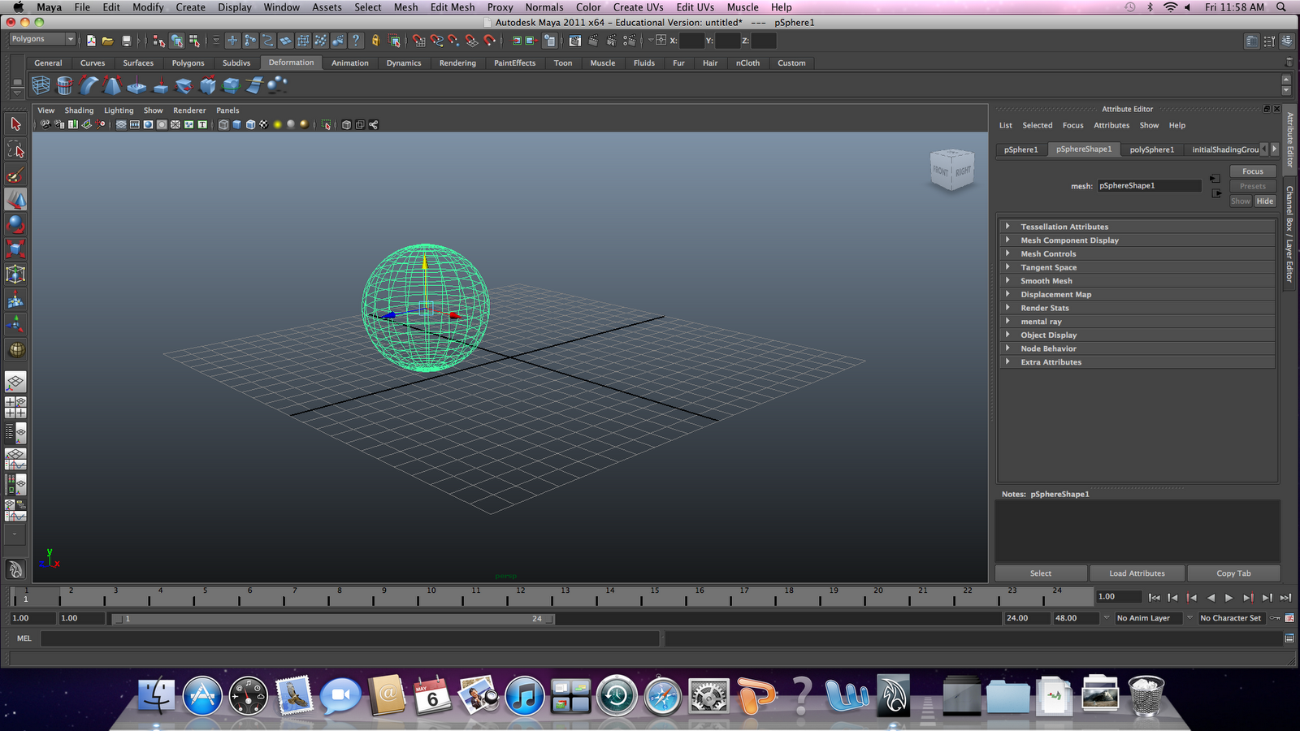Expand Tessellation Attributes section
Screen dimensions: 1300x731
coord(1137,227)
